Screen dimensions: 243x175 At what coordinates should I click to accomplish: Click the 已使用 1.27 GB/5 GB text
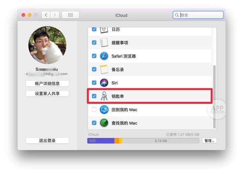click(183, 135)
